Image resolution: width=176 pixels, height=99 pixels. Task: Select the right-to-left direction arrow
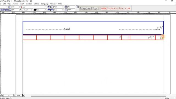click(x=52, y=10)
